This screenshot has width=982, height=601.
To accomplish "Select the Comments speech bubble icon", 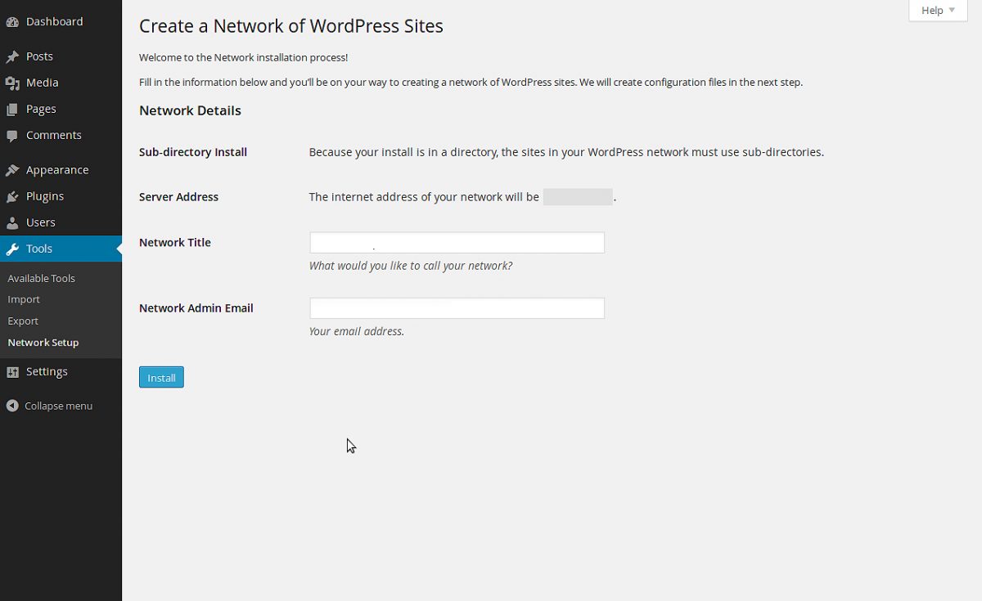I will click(x=12, y=135).
